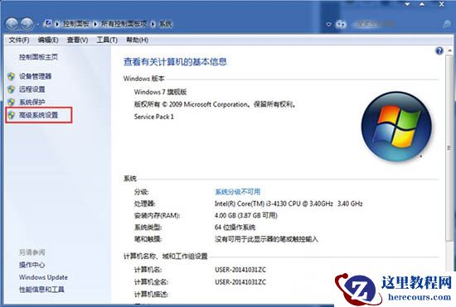Open 系统保护 from the sidebar
The width and height of the screenshot is (456, 307).
tap(32, 102)
